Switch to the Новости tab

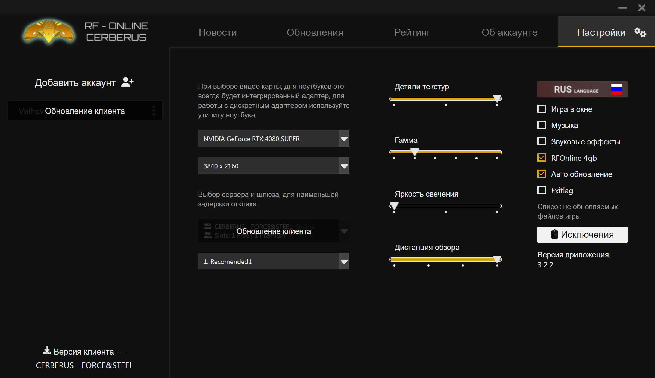tap(218, 32)
